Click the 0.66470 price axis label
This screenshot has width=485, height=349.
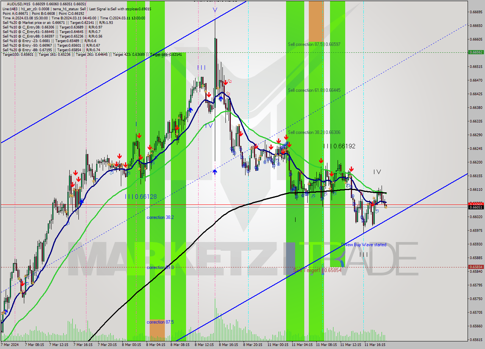[x=476, y=80]
